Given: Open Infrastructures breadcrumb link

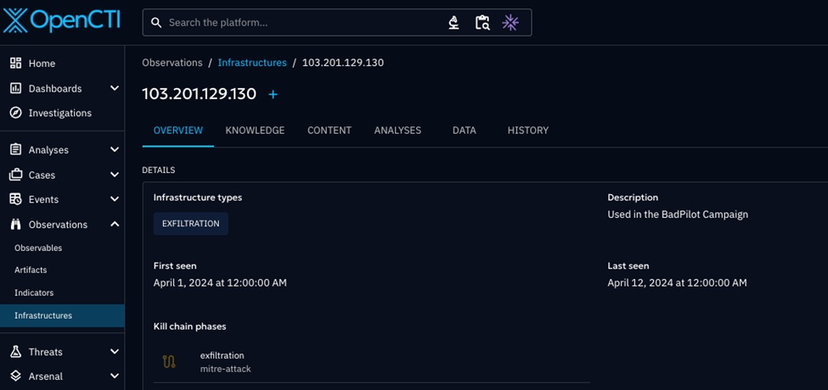Looking at the screenshot, I should pos(252,63).
